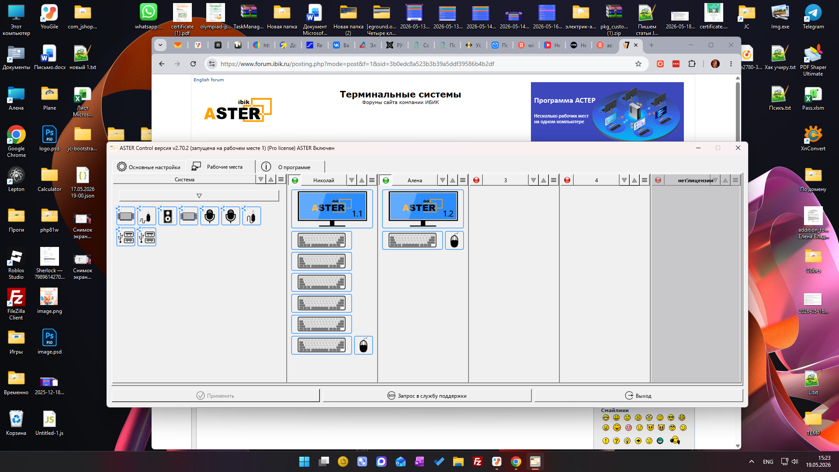
Task: Collapse the Система column with up arrow
Action: click(271, 180)
